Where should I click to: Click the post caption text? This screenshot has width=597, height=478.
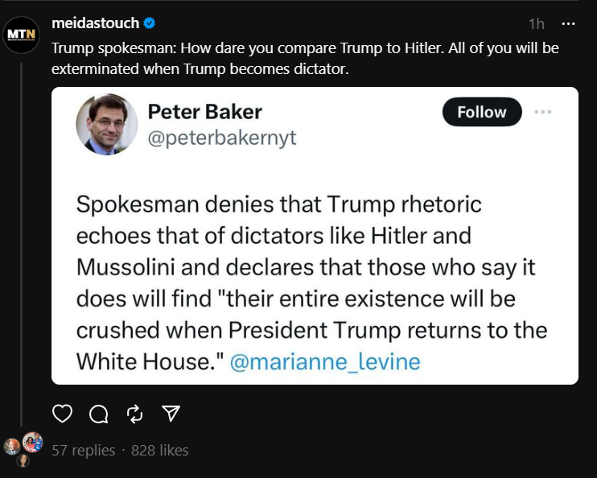(305, 58)
